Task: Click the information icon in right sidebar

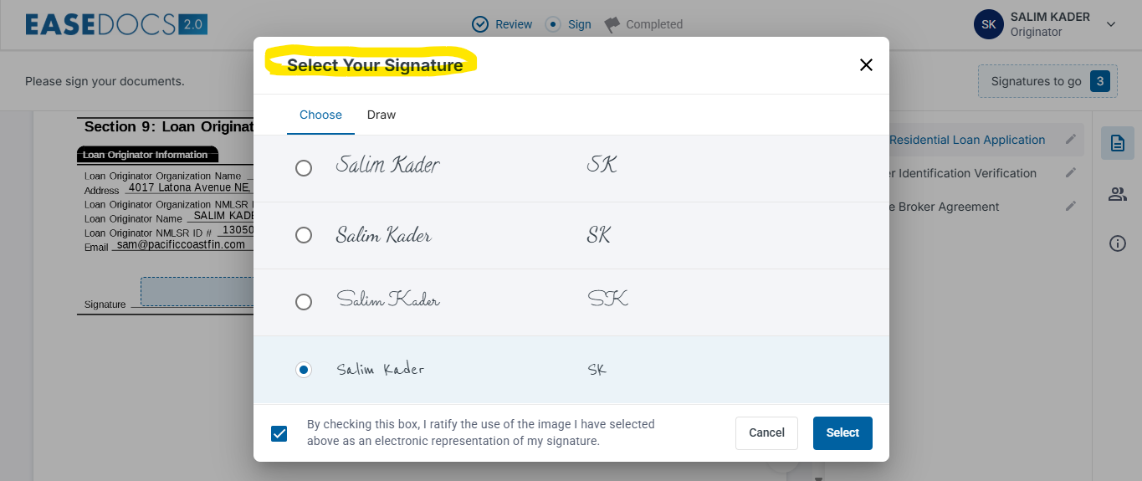Action: click(1117, 243)
